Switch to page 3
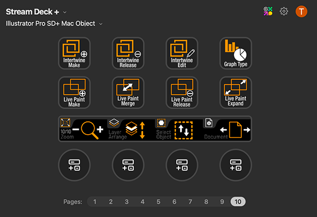 coord(127,202)
